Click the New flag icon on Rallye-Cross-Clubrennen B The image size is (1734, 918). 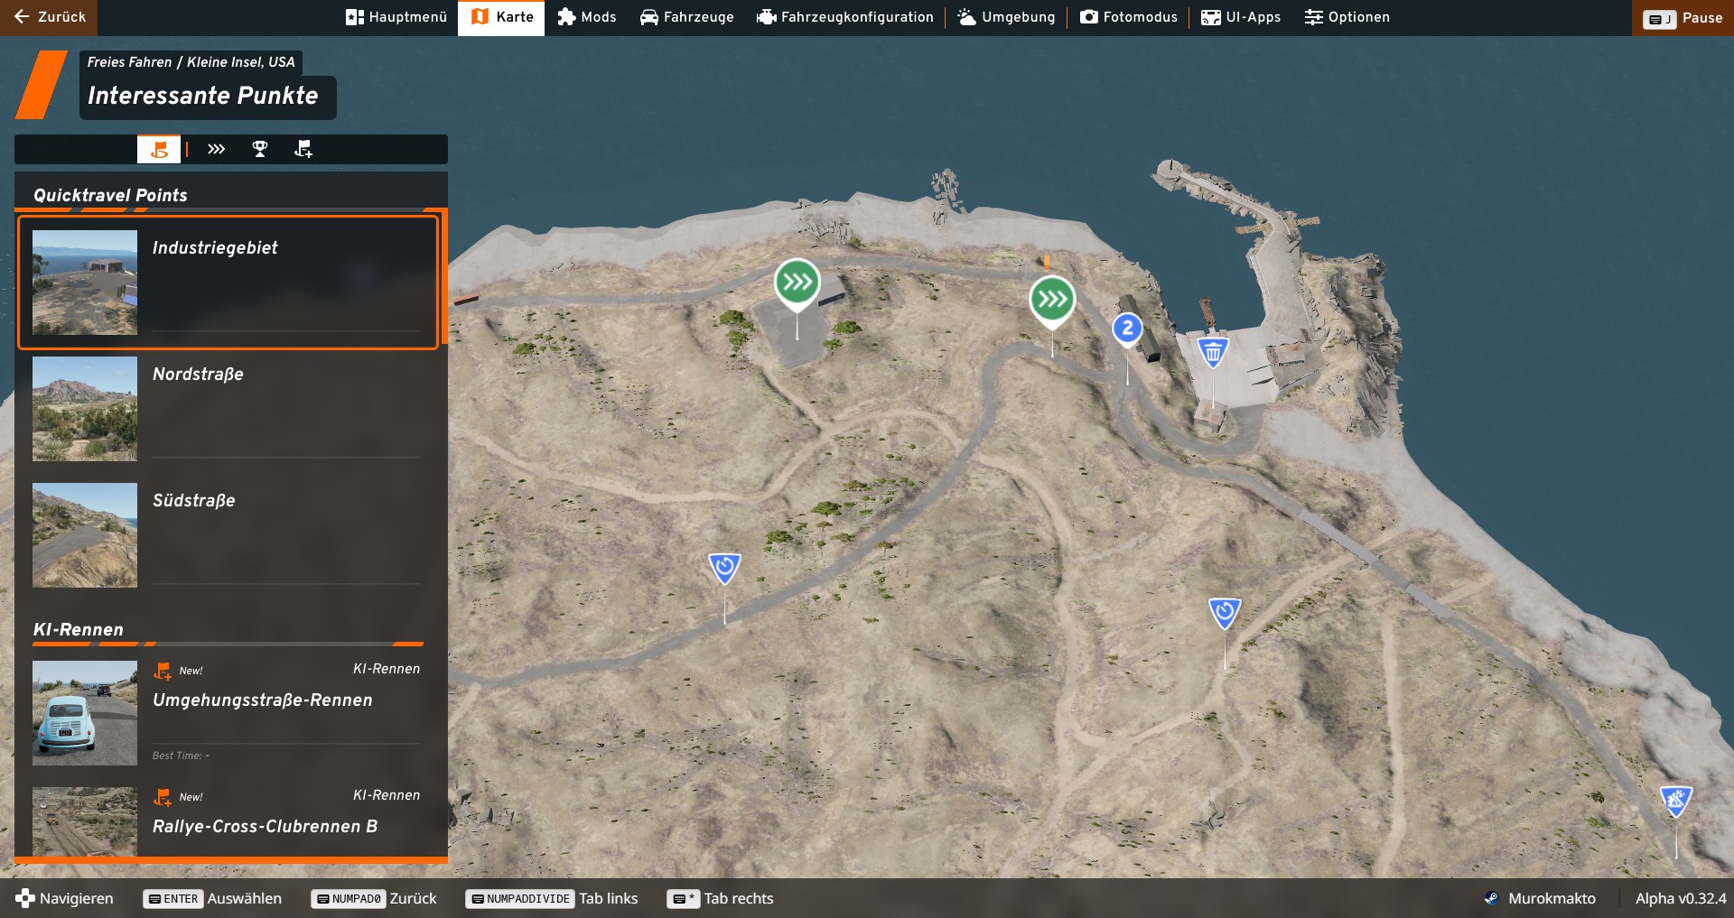[x=163, y=797]
